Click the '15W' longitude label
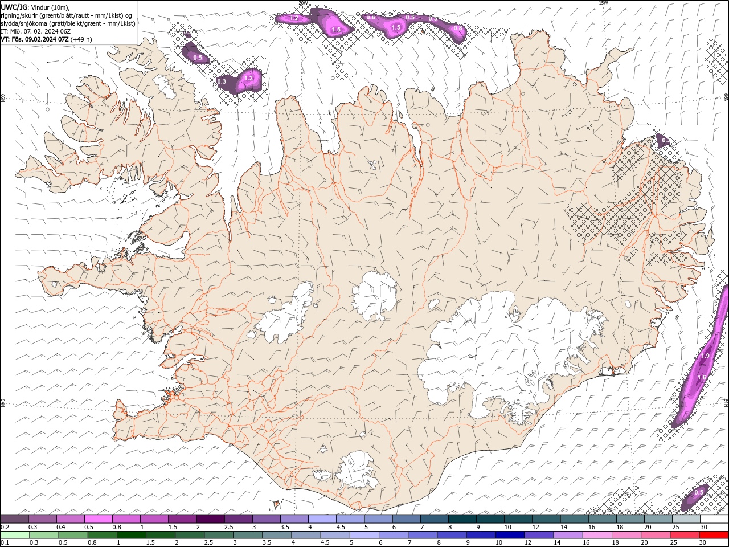 click(603, 3)
